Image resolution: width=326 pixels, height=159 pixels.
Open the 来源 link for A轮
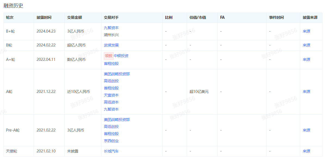[x=306, y=92]
